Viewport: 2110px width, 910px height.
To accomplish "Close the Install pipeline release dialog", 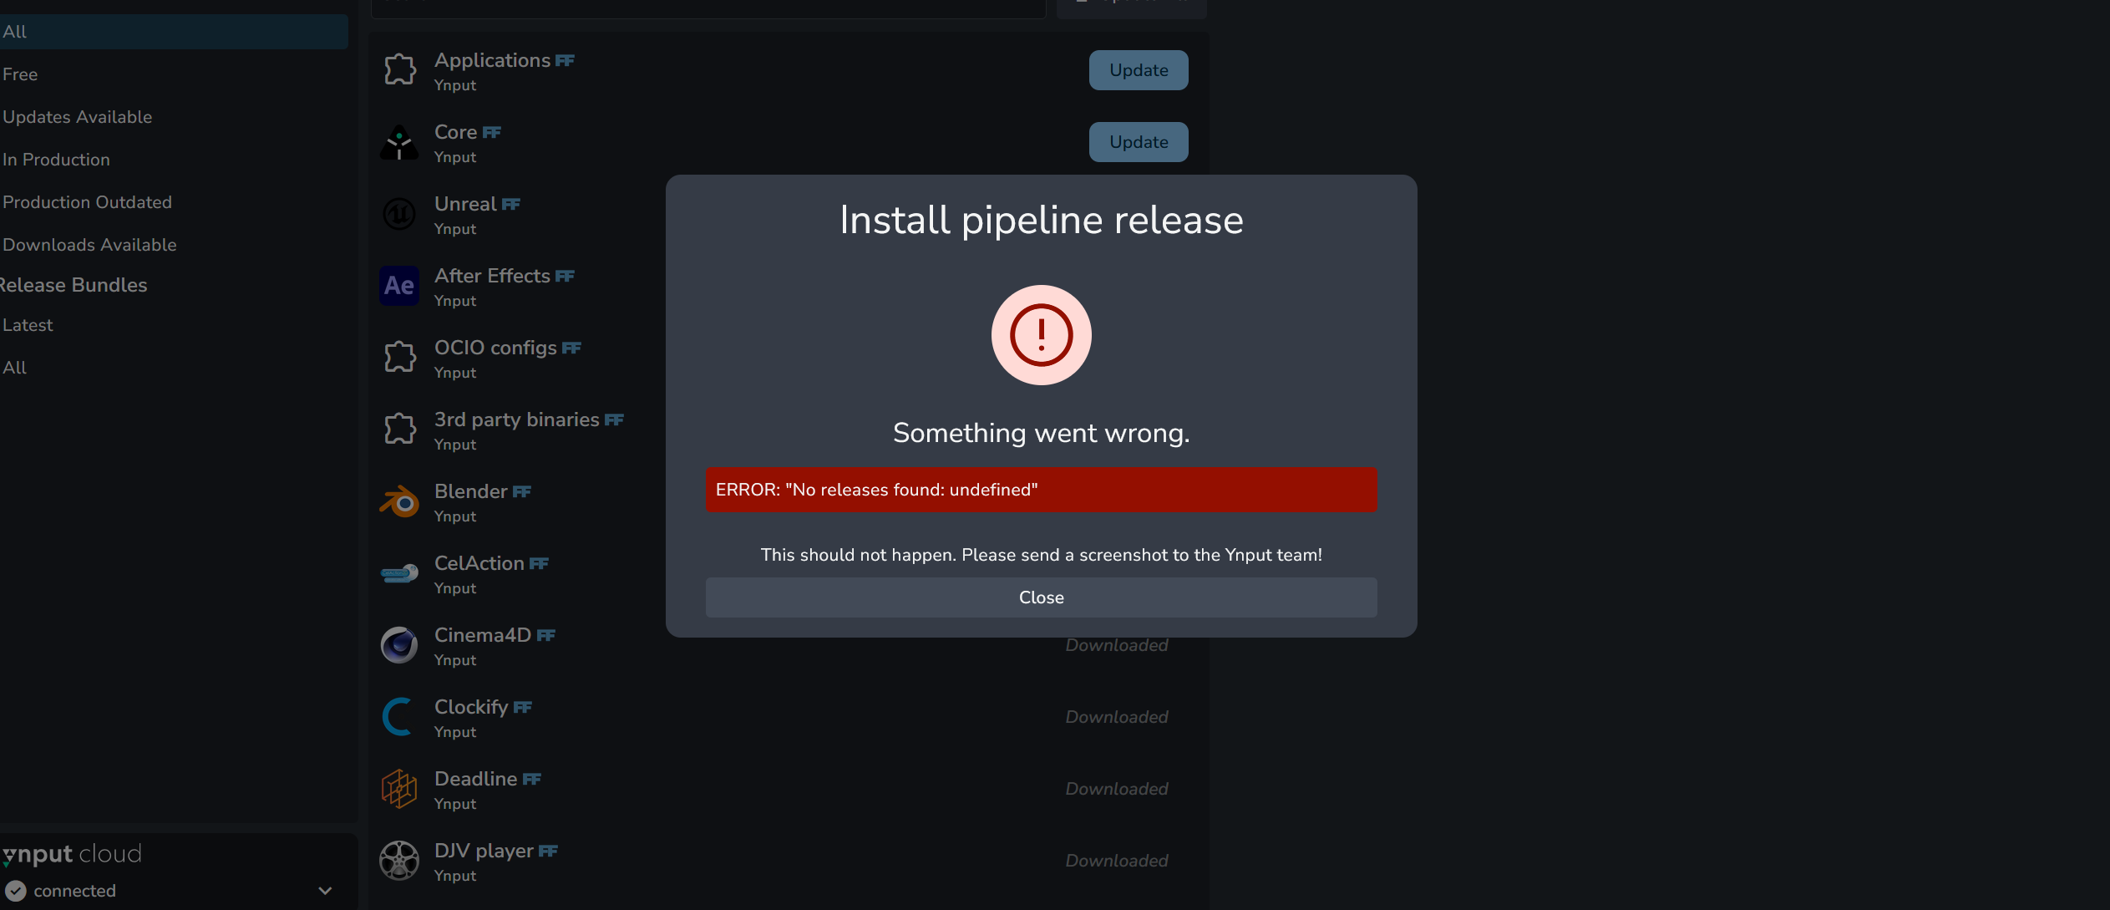I will [x=1041, y=597].
